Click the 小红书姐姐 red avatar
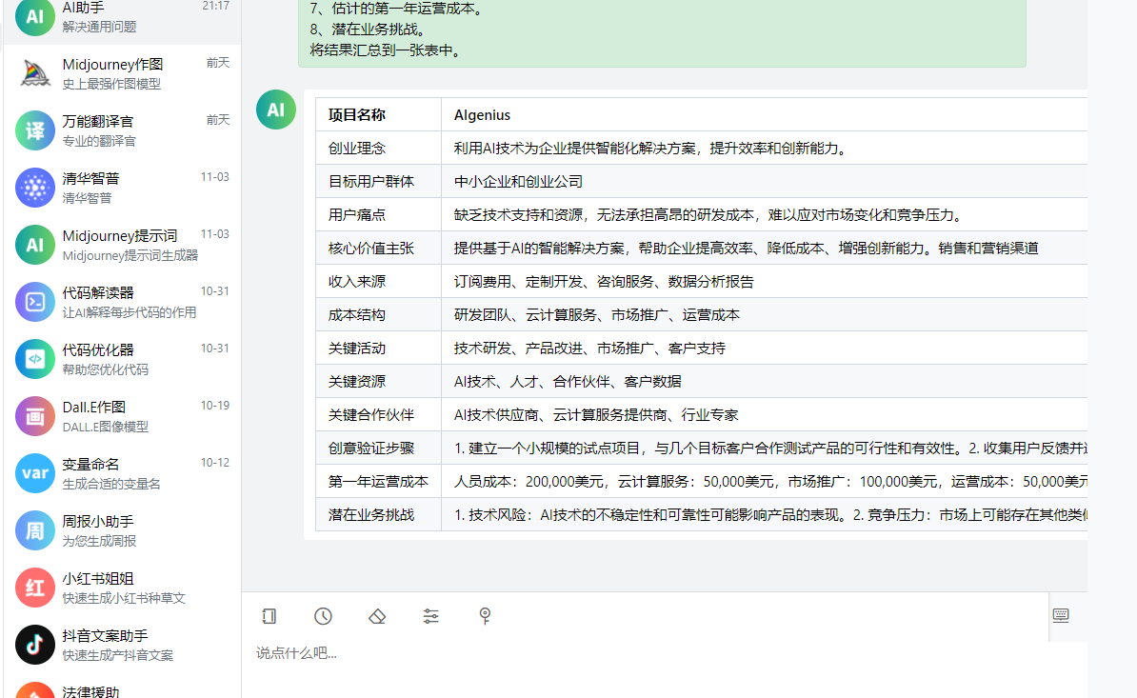Screen dimensions: 1137x698 35,588
